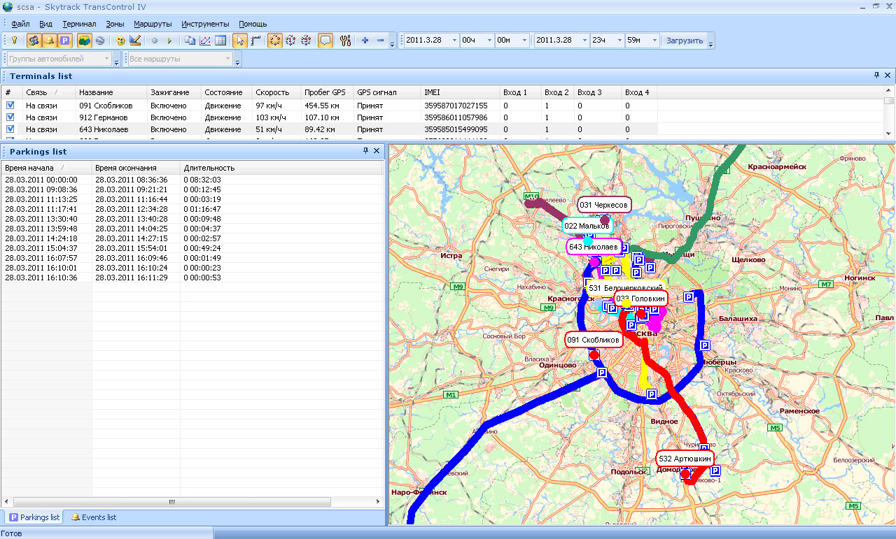
Task: Click the table grid toolbar icon
Action: [x=220, y=41]
